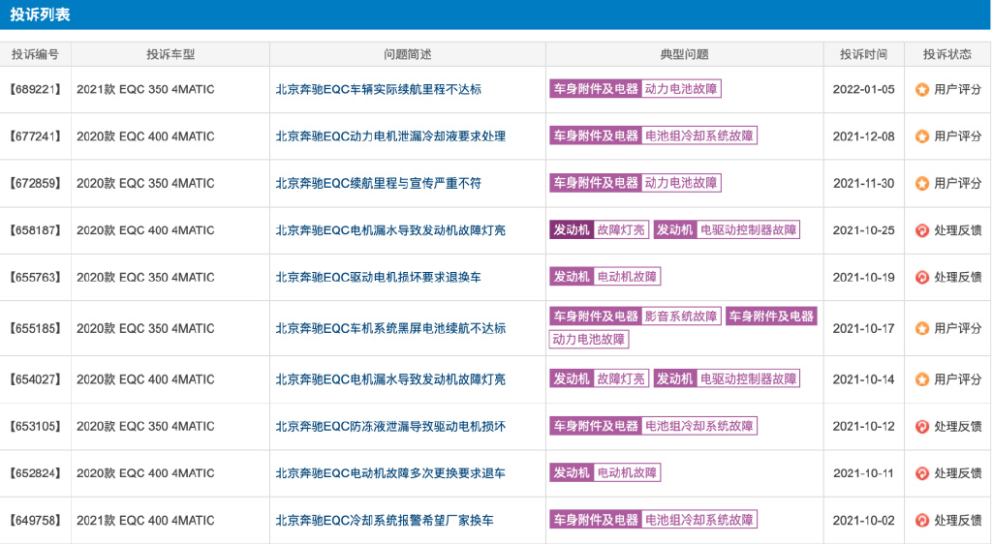992x544 pixels.
Task: Click 影音系统故障 tag in row 655185
Action: coord(681,316)
